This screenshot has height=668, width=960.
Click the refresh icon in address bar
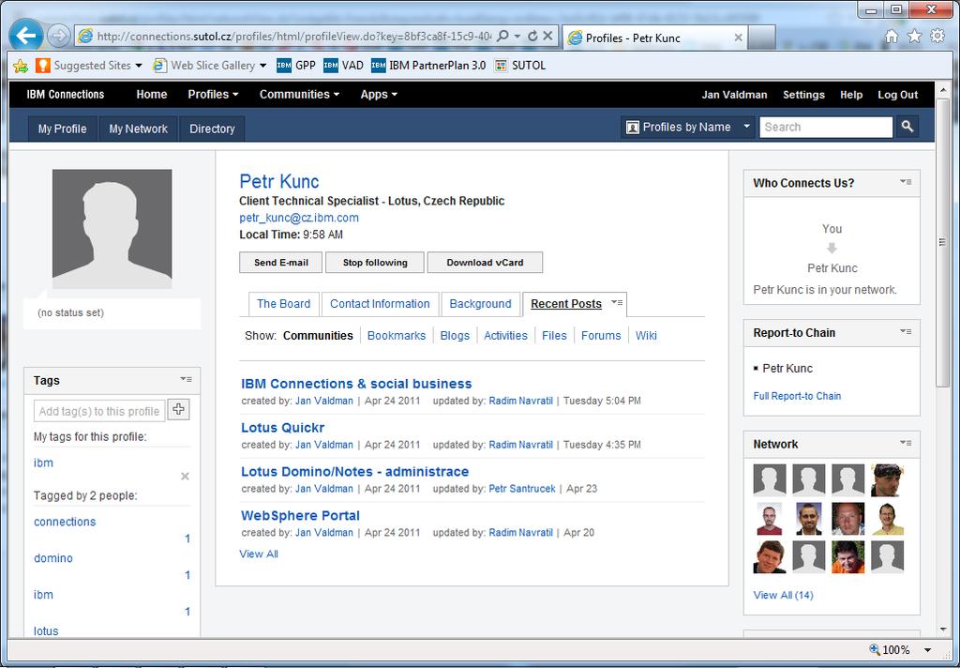click(x=532, y=37)
